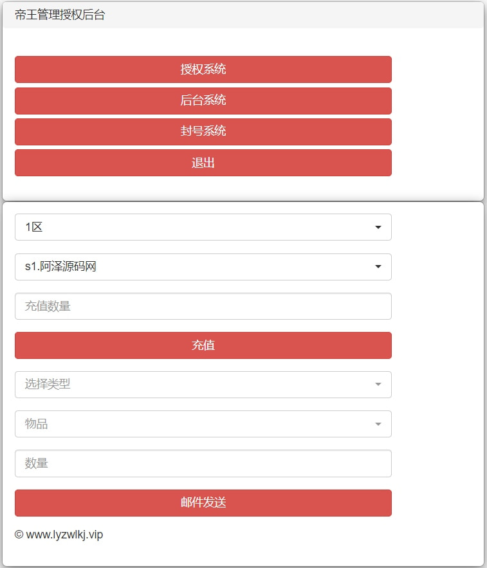Click the 邮件发送 mail send button

pos(203,503)
